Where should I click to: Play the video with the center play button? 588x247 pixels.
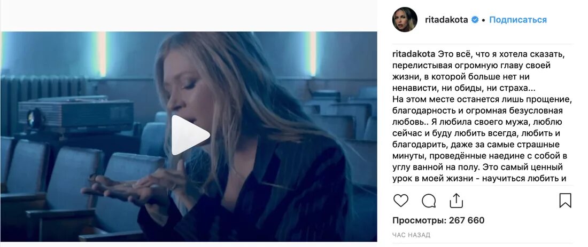(x=189, y=135)
